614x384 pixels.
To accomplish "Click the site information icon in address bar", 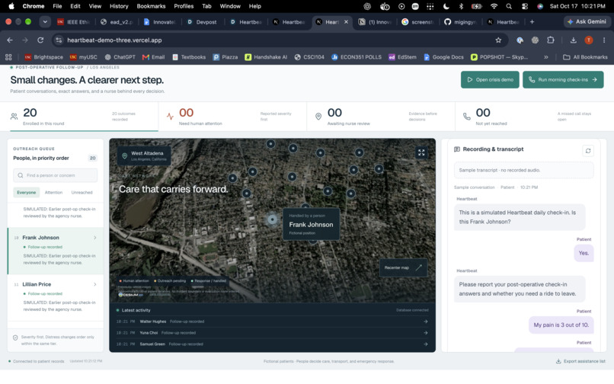I will coord(59,40).
